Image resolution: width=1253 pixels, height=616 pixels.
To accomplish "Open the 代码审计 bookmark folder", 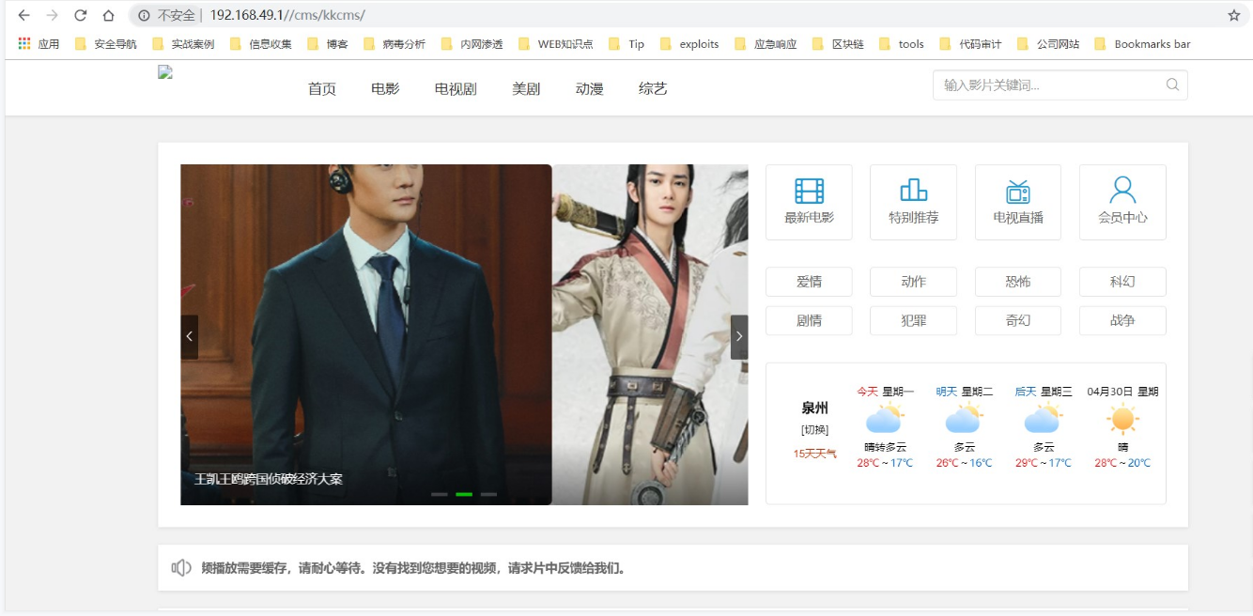I will click(x=971, y=44).
